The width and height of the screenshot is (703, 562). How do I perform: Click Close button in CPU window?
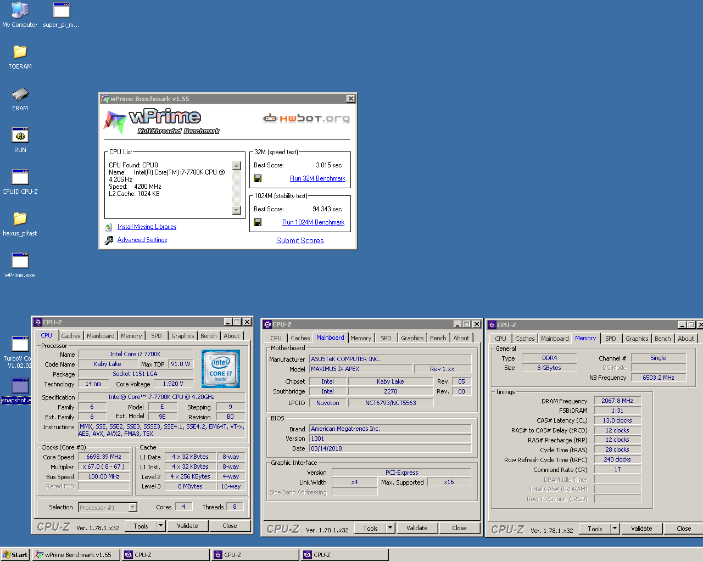point(230,526)
